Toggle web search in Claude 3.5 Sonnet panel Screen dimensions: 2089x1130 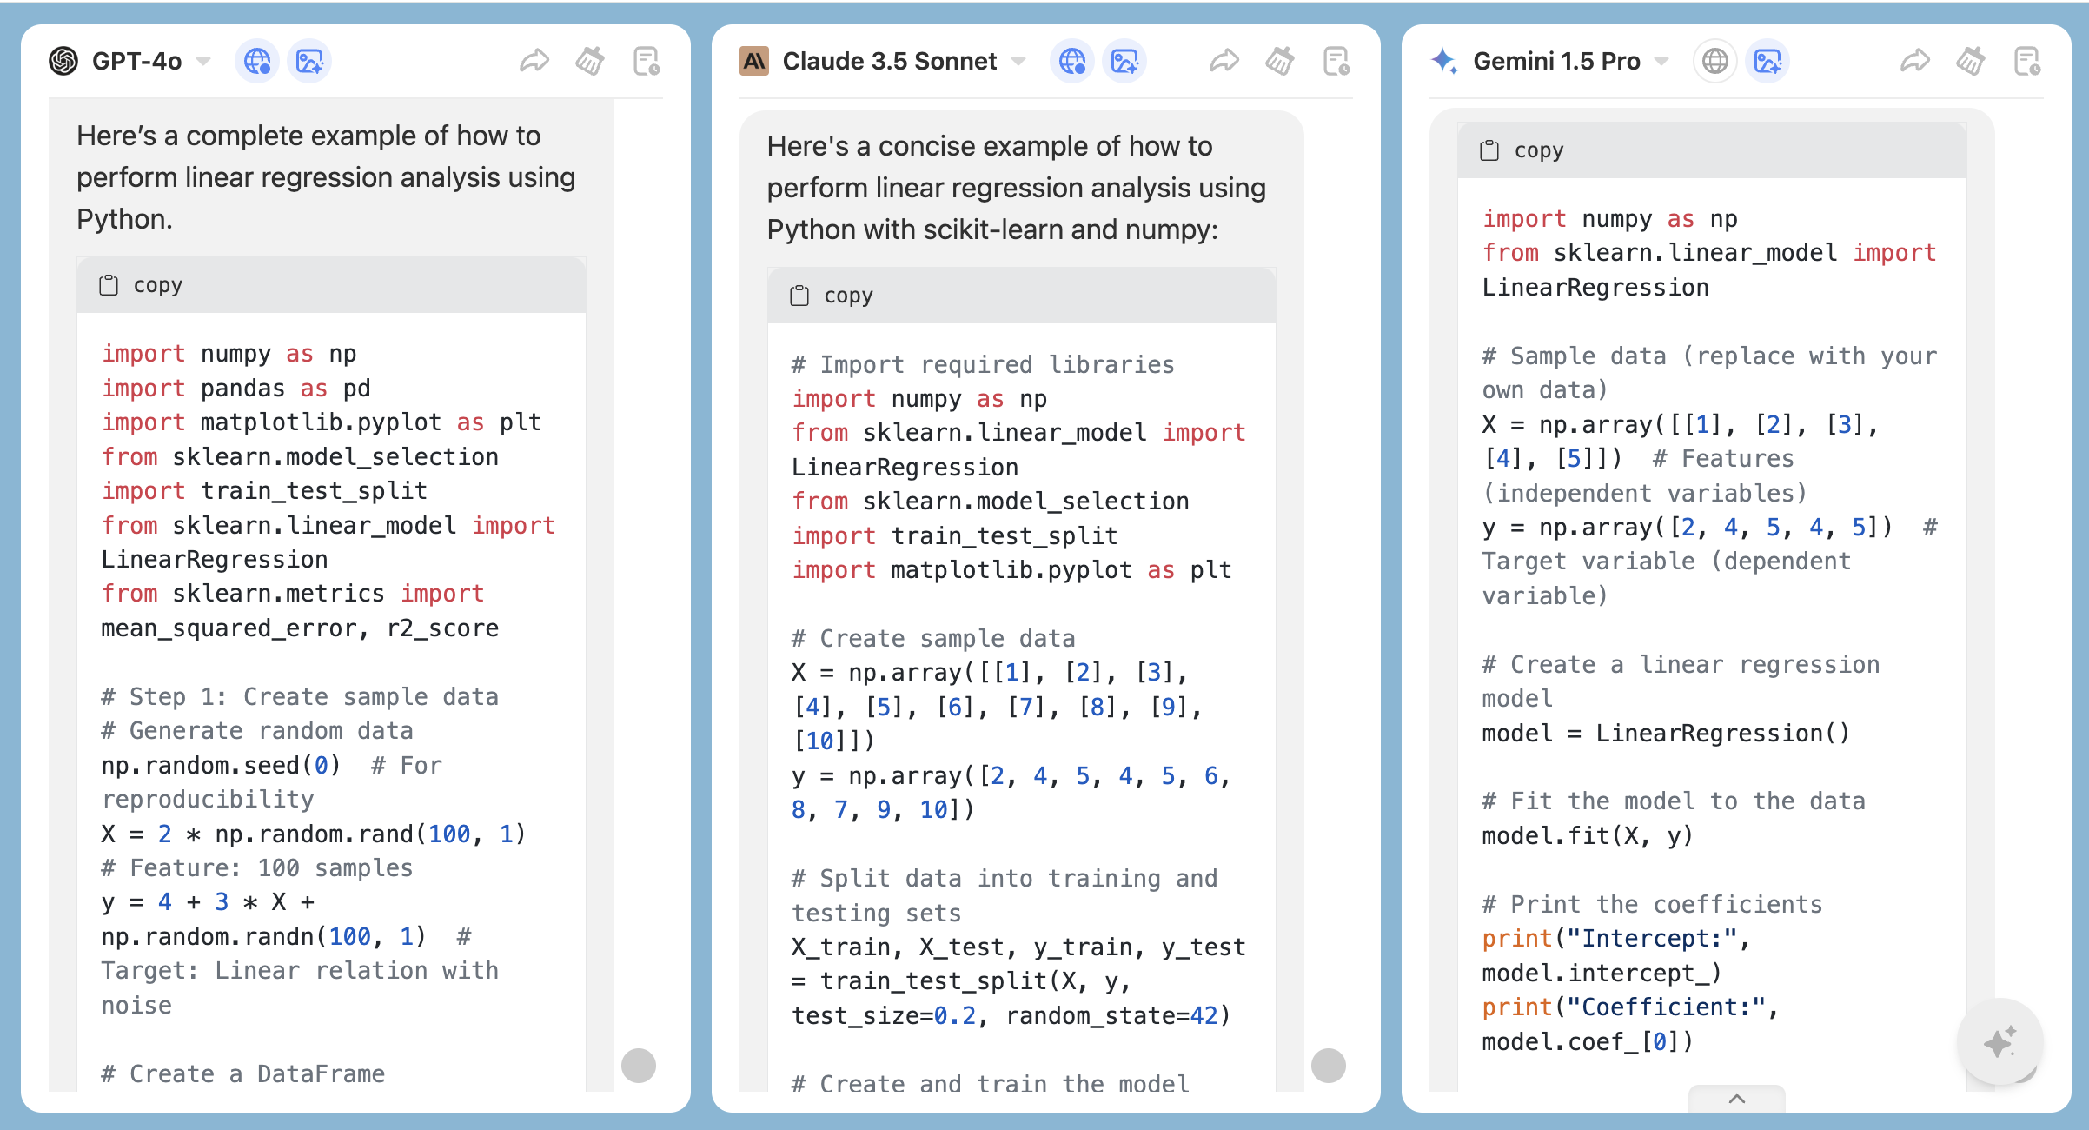point(1072,61)
